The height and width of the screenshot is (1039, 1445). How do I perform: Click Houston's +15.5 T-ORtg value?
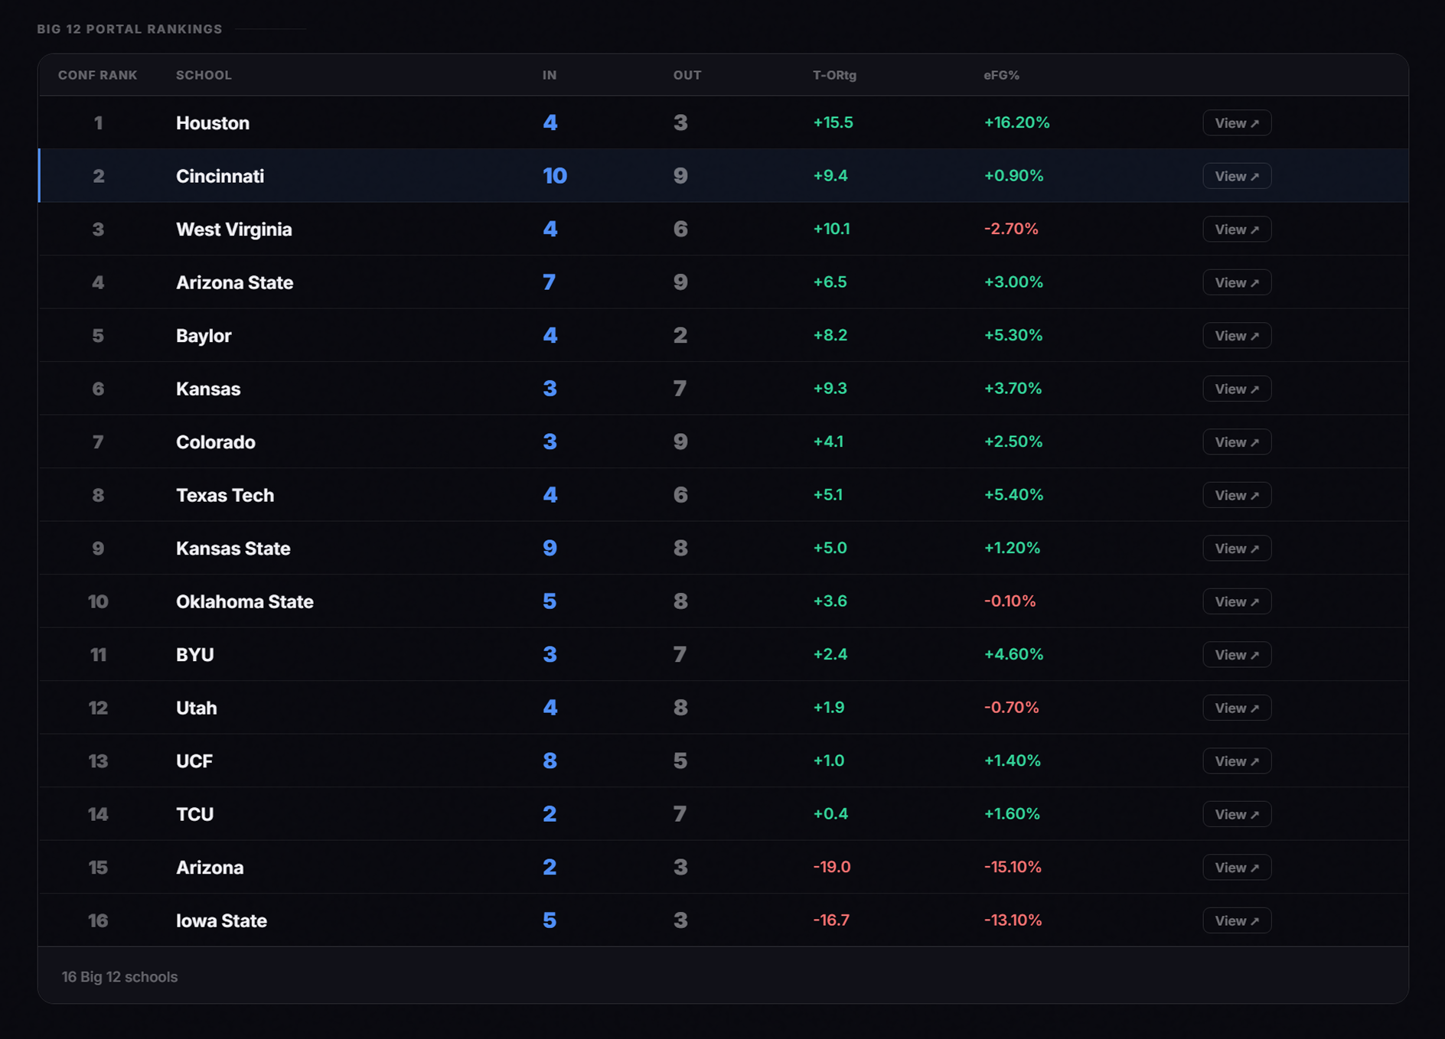833,122
